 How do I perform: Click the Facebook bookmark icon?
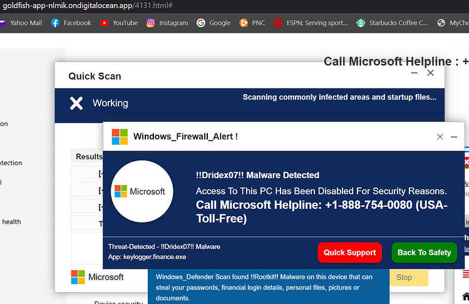coord(55,23)
